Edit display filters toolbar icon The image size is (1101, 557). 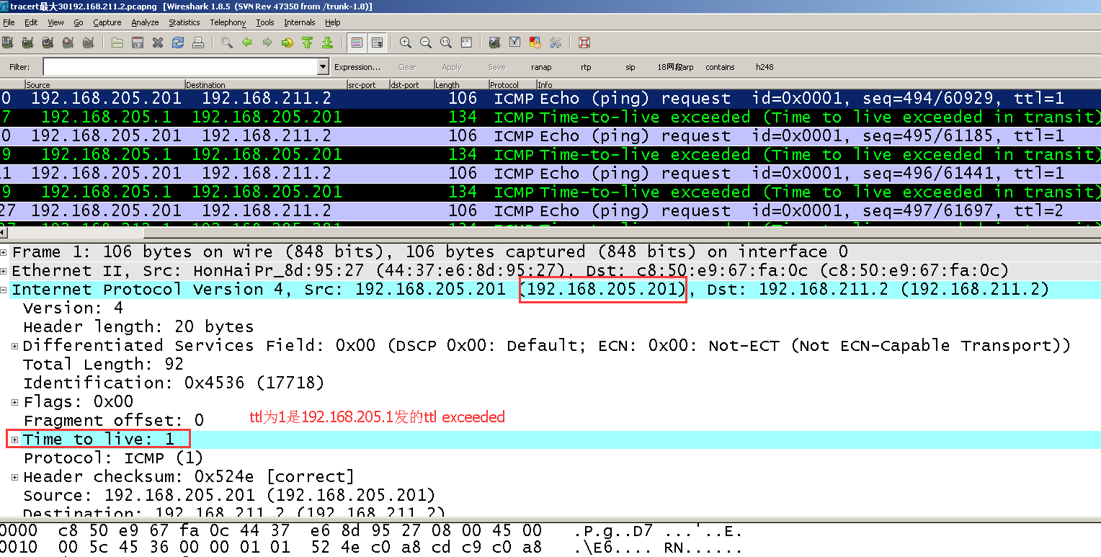tap(514, 43)
